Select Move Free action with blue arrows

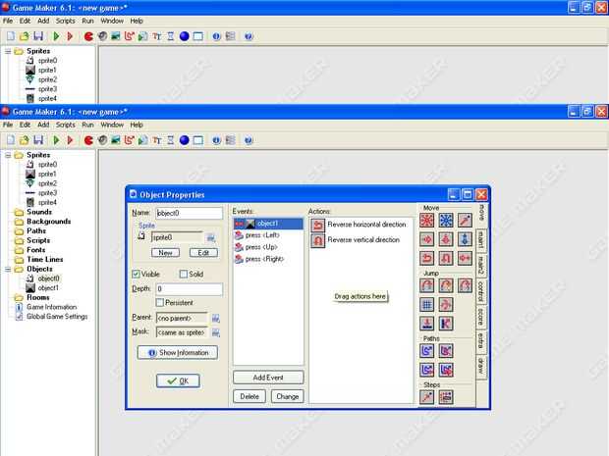[x=446, y=221]
